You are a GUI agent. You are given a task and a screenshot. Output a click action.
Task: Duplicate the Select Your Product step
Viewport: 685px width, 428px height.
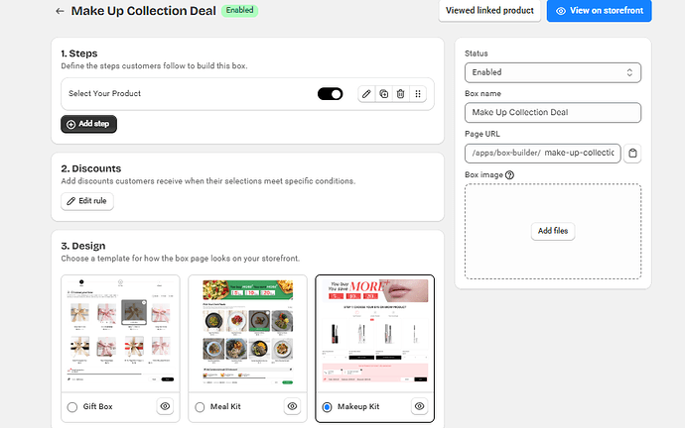[383, 94]
